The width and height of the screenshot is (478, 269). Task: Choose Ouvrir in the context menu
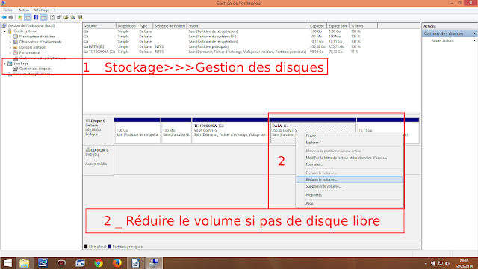[350, 136]
